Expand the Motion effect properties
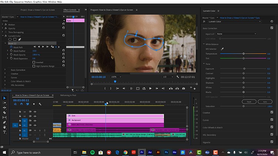 point(3,24)
